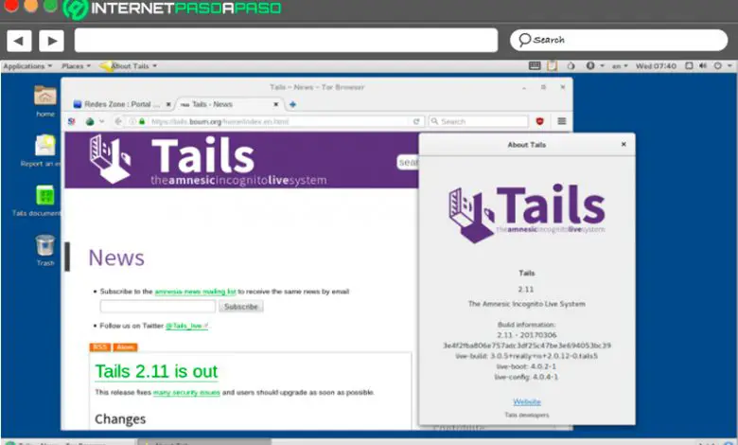Open the Tails 2.11 is out headline
Image resolution: width=738 pixels, height=445 pixels.
pos(156,371)
